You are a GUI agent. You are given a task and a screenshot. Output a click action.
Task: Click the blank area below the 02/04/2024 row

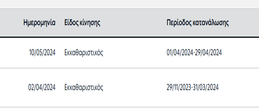click(129, 109)
